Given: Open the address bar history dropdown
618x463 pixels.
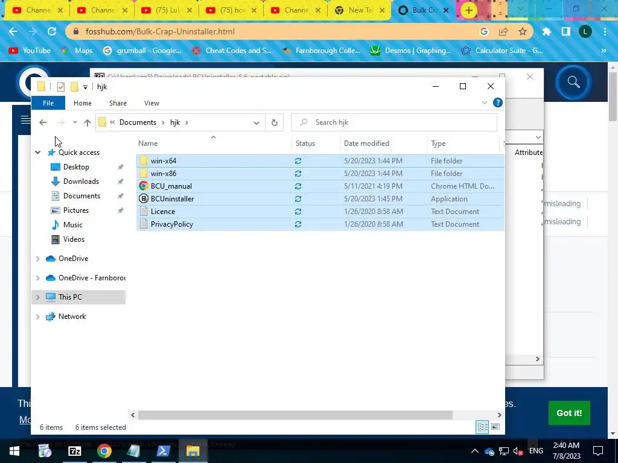Looking at the screenshot, I should 256,122.
